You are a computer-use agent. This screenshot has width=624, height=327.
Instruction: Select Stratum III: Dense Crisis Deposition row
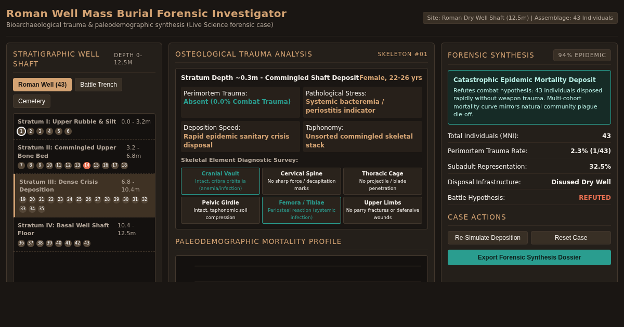tap(84, 196)
